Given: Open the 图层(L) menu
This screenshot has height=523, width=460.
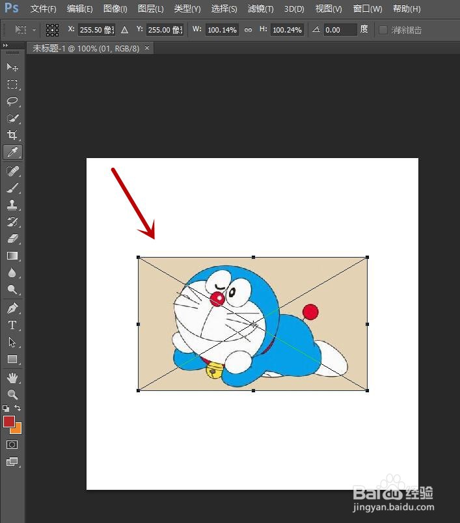Looking at the screenshot, I should pos(151,8).
